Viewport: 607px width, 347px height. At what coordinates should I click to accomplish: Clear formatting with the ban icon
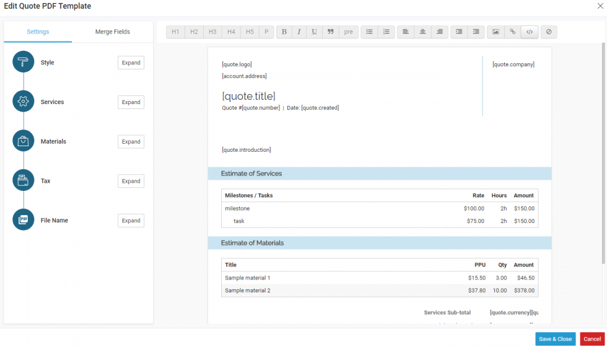[x=549, y=32]
